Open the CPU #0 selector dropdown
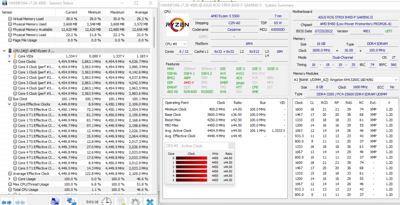Screen dimensions: 400x205 click(x=176, y=44)
